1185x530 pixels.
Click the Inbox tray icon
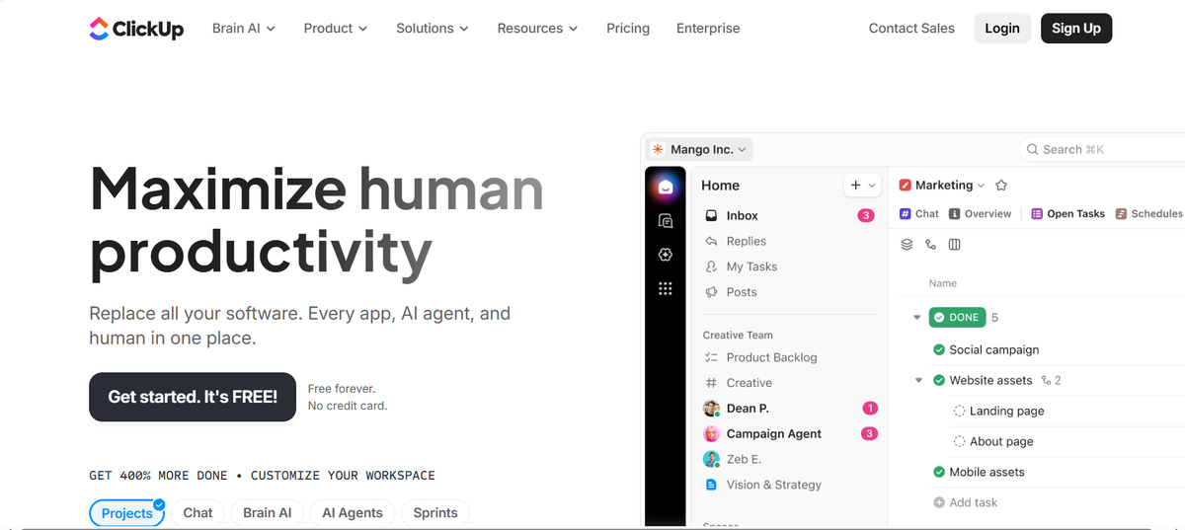711,215
